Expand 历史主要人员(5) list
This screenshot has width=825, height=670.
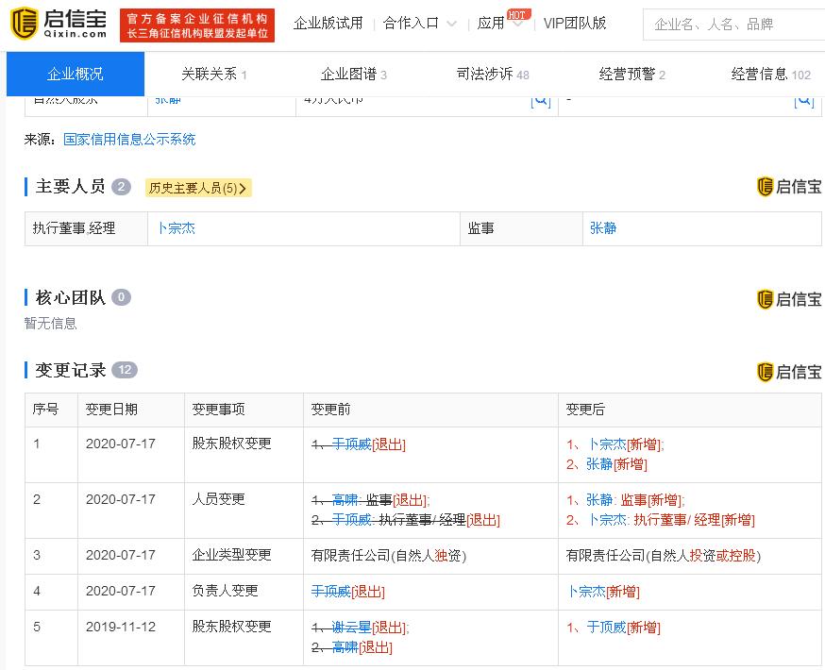pos(198,188)
